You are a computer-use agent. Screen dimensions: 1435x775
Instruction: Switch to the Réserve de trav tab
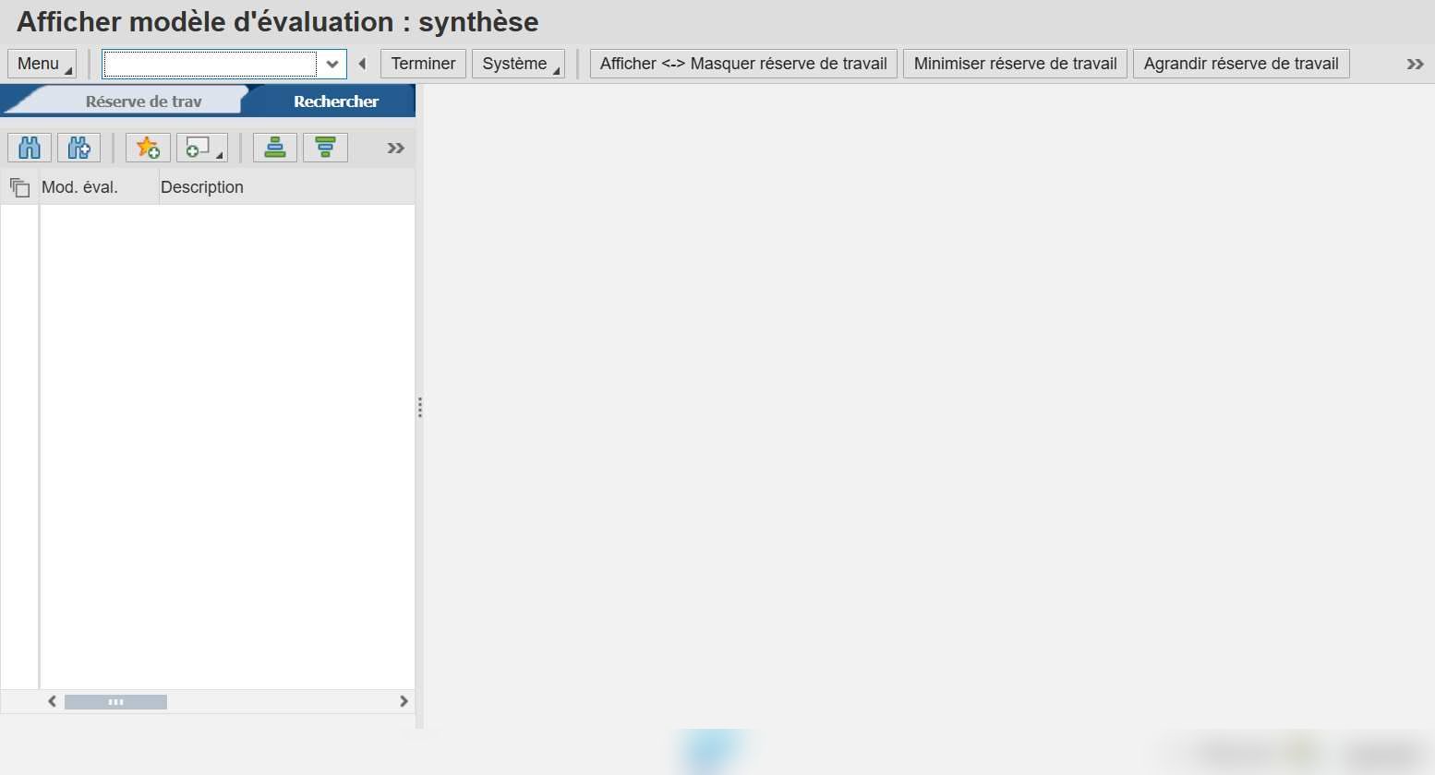click(143, 101)
